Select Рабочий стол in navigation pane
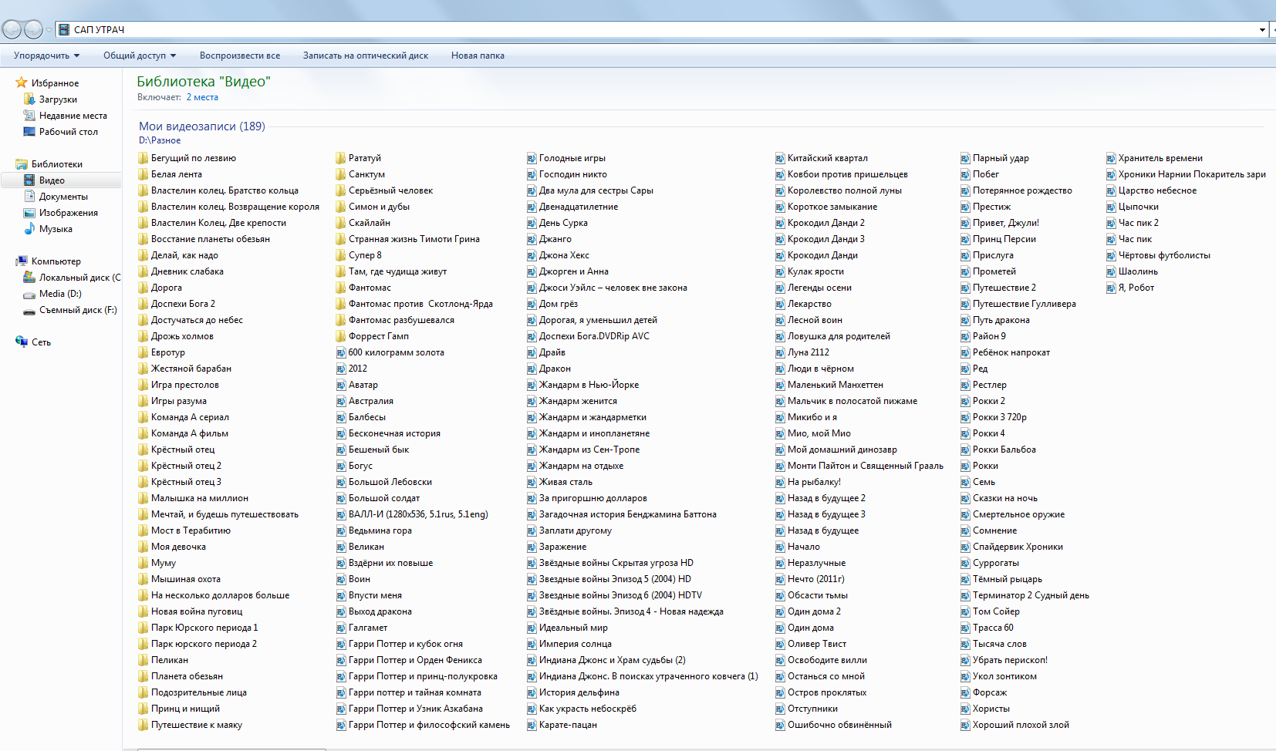Viewport: 1276px width, 751px height. point(69,132)
